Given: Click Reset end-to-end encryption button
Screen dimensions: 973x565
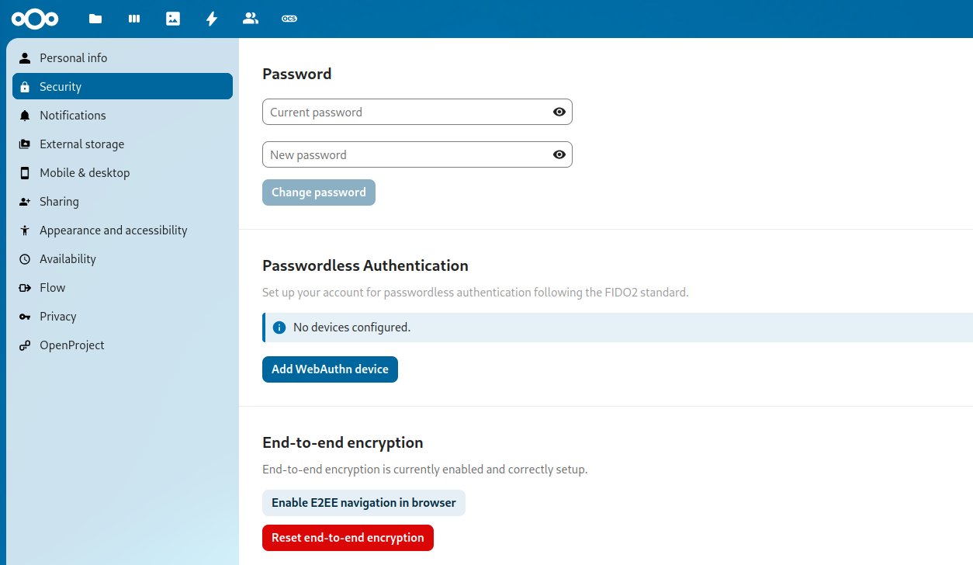Looking at the screenshot, I should [348, 538].
